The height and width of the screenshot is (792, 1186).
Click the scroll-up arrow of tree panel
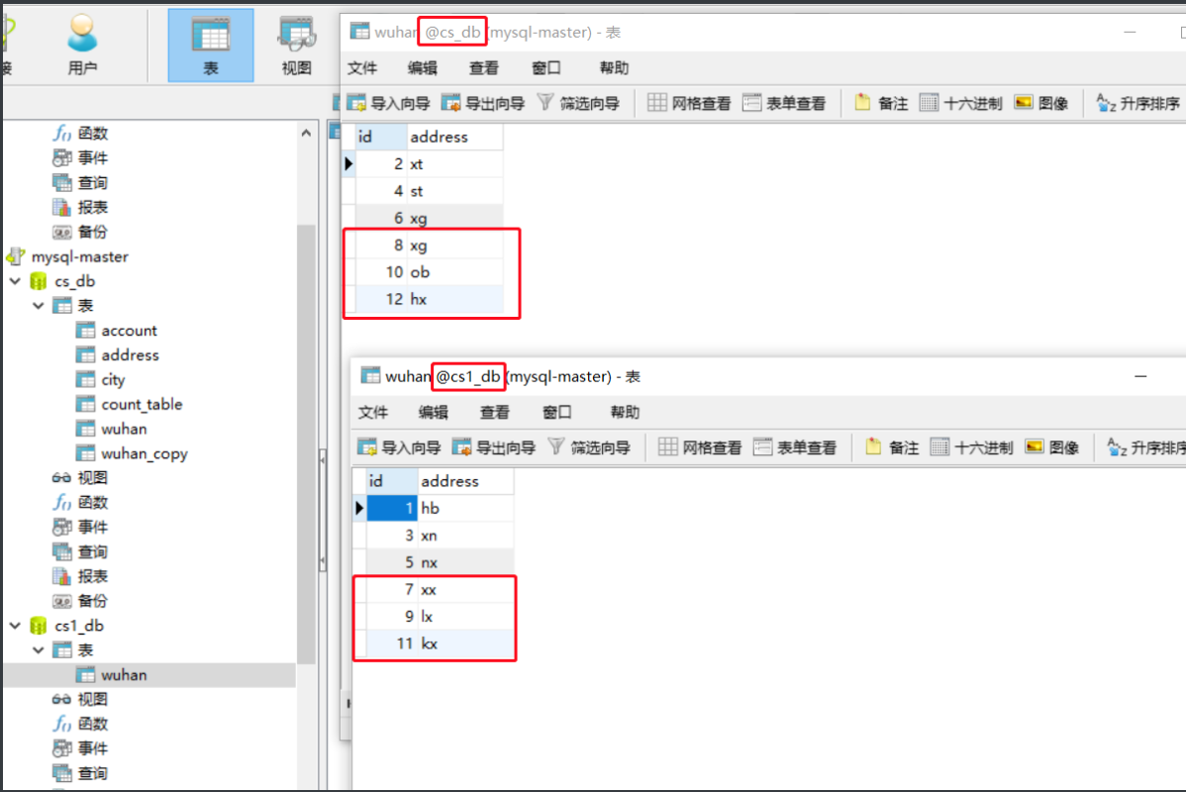point(306,133)
